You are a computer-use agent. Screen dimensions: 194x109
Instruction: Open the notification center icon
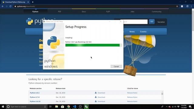pyautogui.click(x=190, y=107)
